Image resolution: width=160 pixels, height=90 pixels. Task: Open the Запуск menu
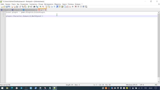(x=64, y=4)
